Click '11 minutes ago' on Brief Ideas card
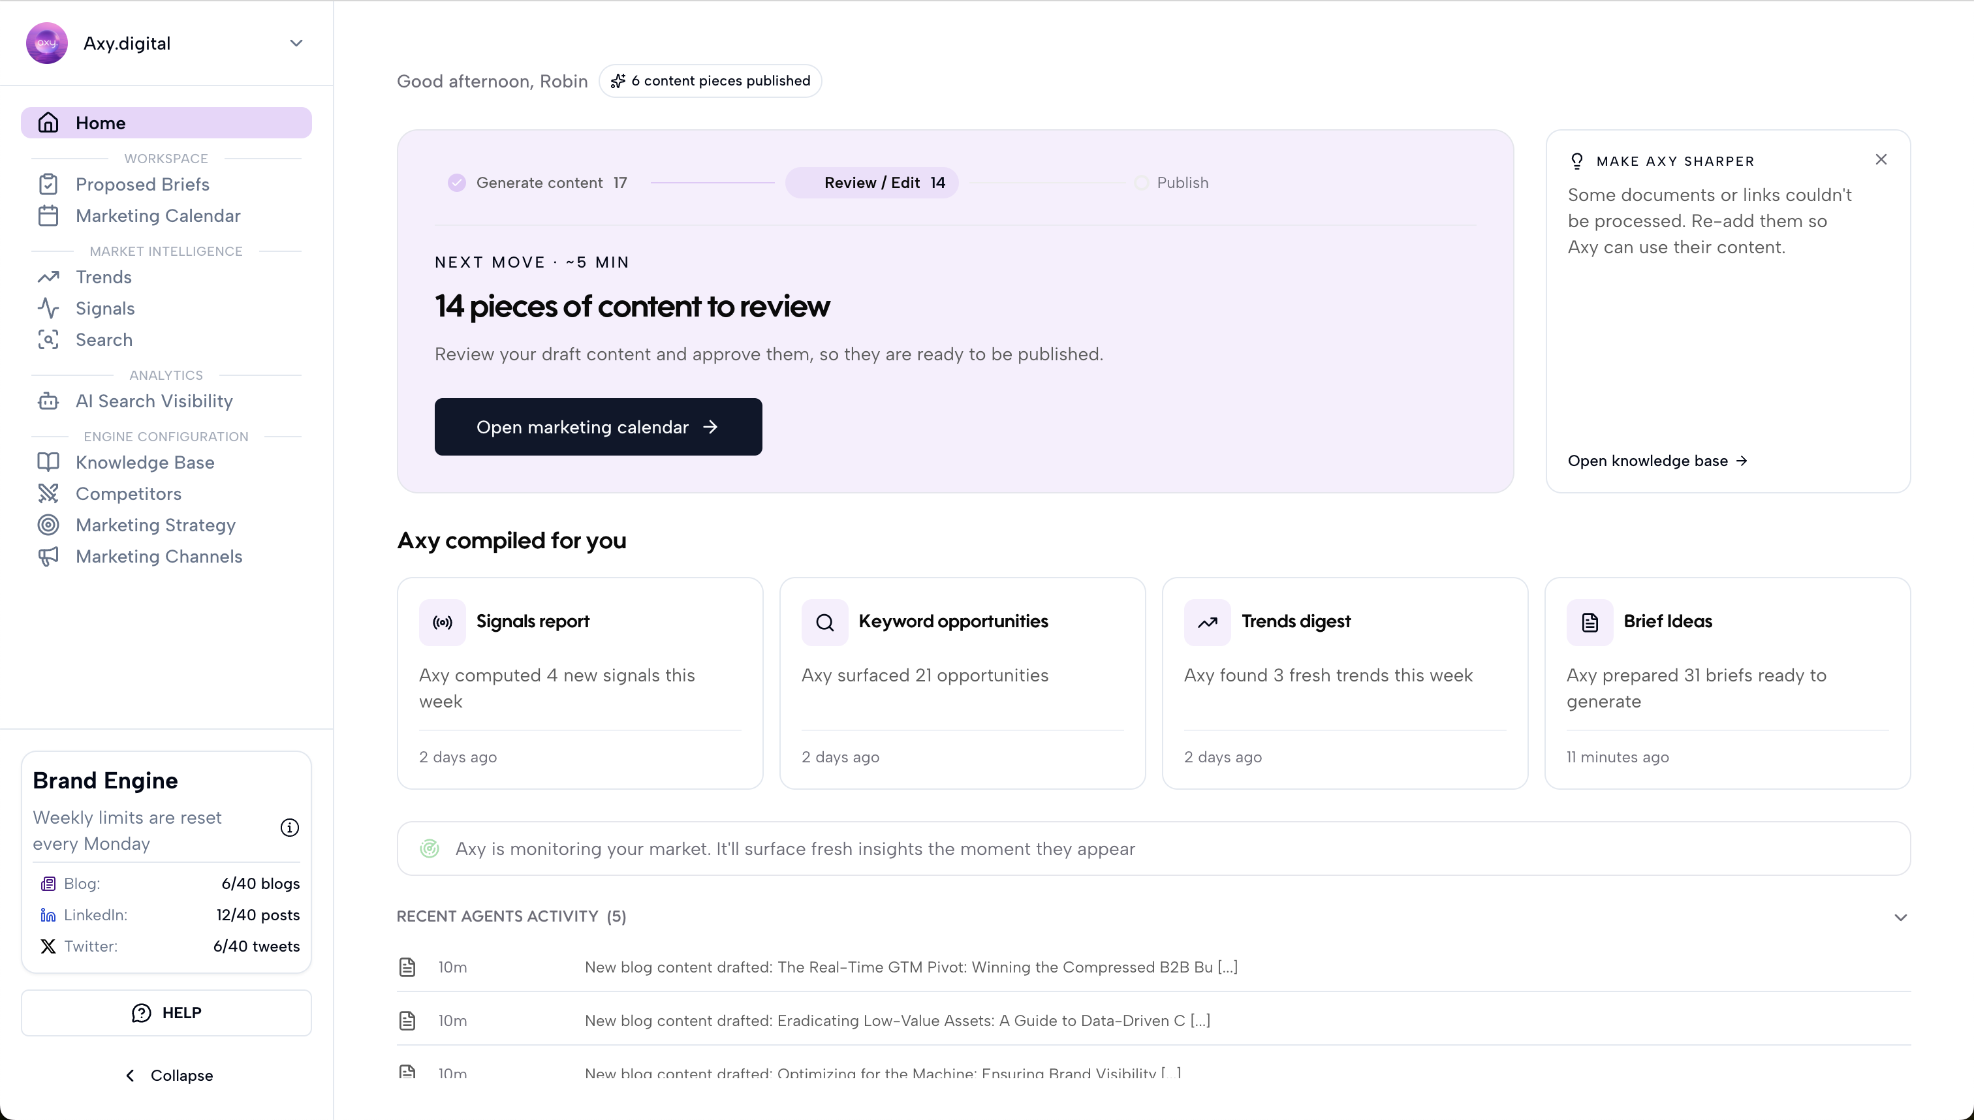The width and height of the screenshot is (1974, 1120). pyautogui.click(x=1618, y=757)
